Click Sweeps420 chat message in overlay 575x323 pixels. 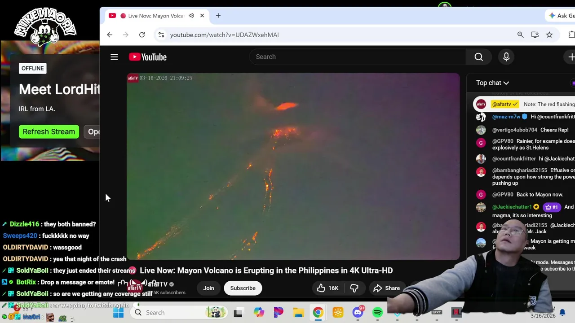click(x=46, y=236)
